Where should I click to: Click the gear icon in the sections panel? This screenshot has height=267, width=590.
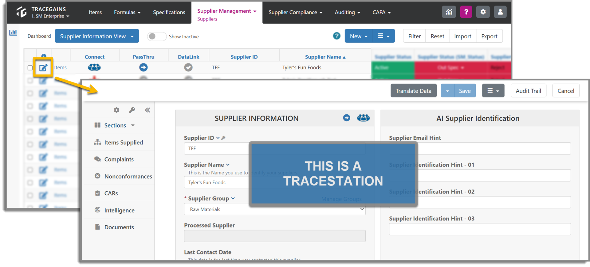[x=116, y=110]
